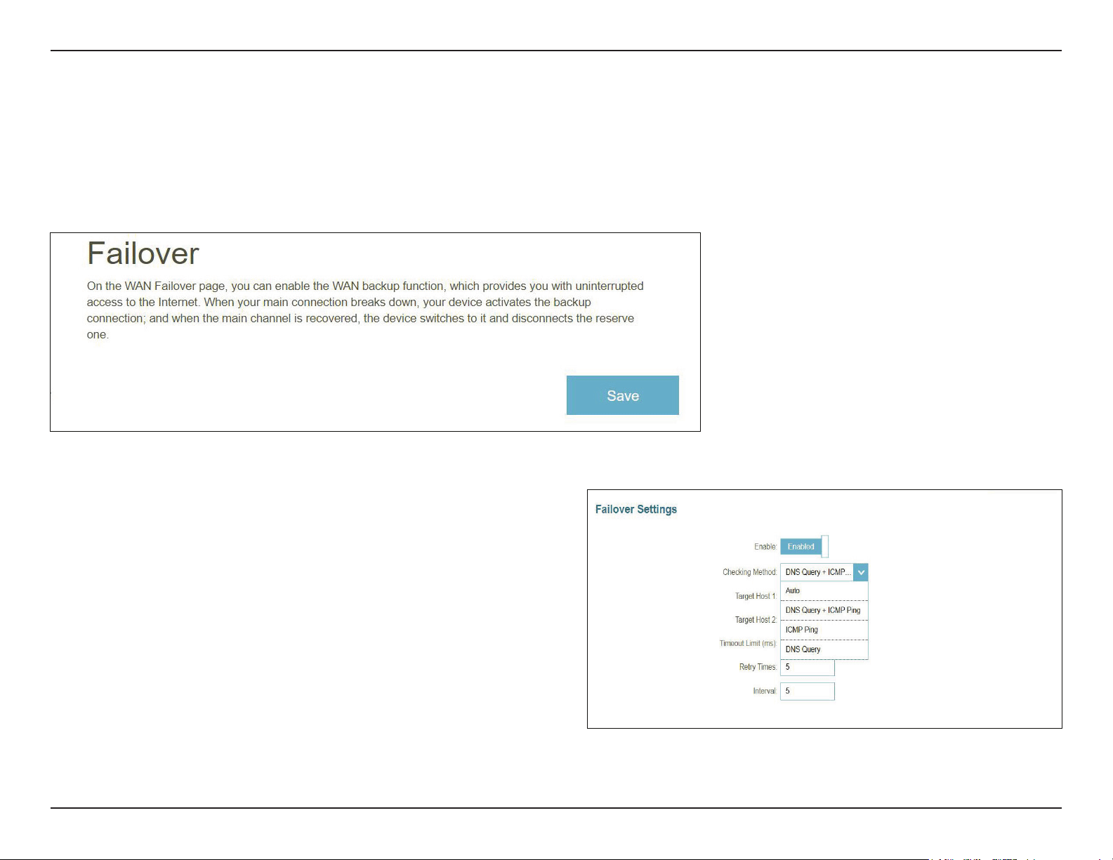Click the Interval label
This screenshot has width=1113, height=860.
pyautogui.click(x=765, y=691)
